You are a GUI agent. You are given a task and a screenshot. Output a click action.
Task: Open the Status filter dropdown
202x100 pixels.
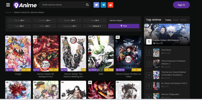44,26
